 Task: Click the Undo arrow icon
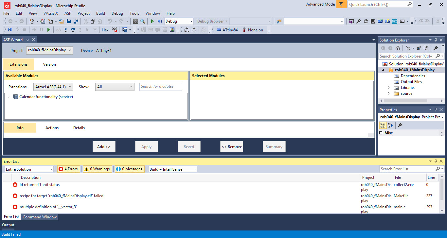pos(110,21)
